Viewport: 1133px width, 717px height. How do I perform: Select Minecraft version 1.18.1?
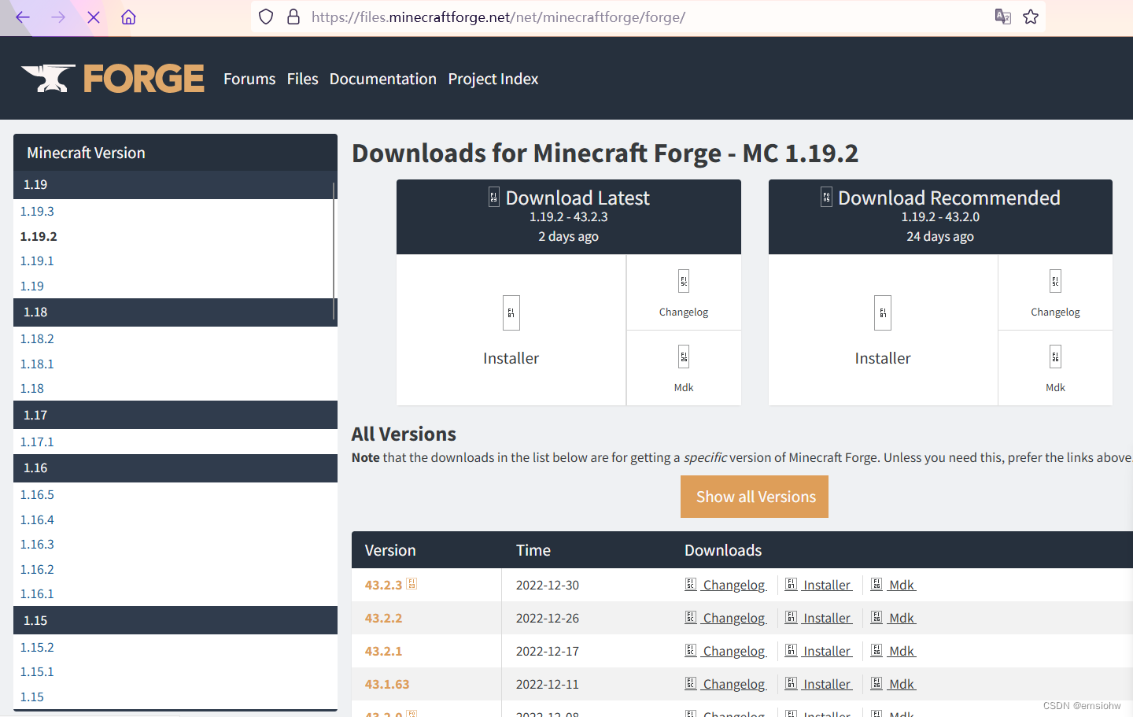click(37, 364)
